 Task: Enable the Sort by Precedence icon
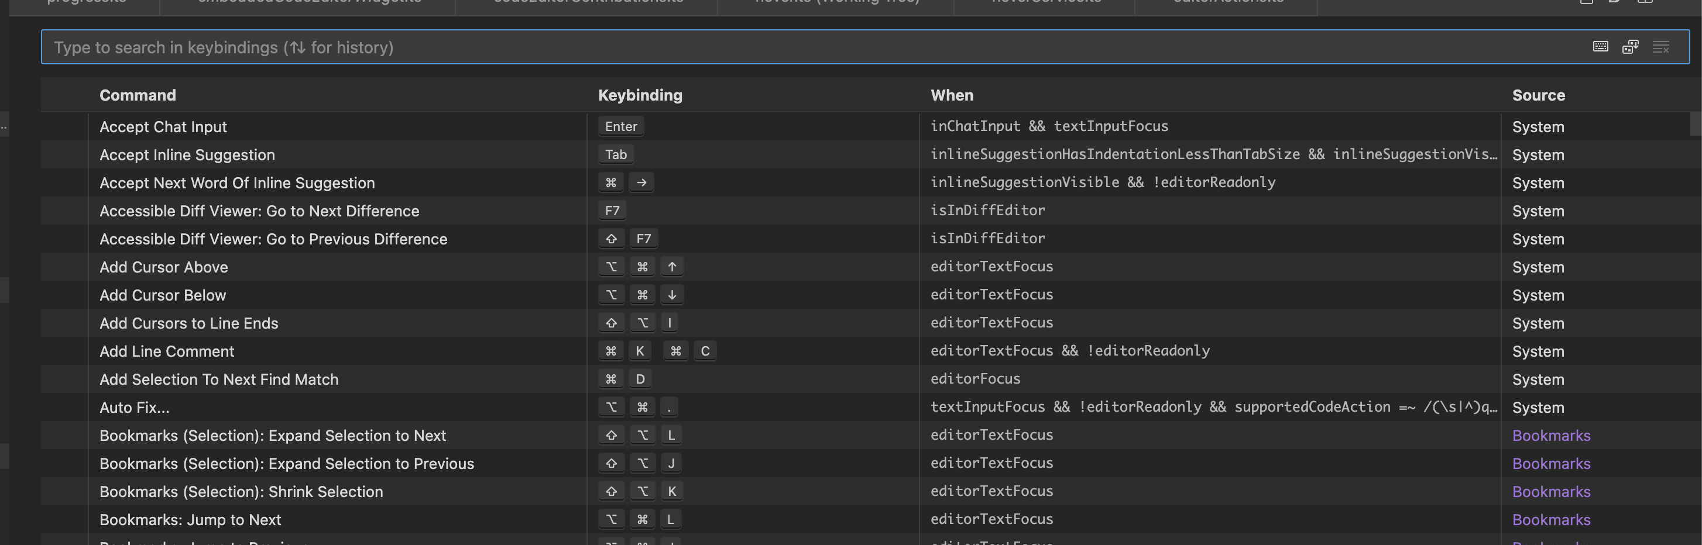(x=1631, y=47)
